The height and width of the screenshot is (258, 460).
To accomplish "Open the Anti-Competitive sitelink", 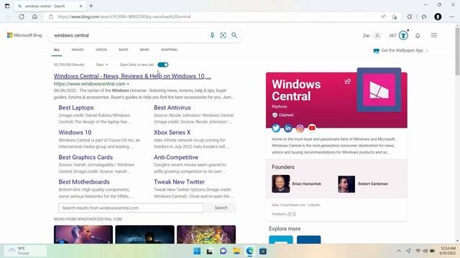I will pyautogui.click(x=176, y=158).
